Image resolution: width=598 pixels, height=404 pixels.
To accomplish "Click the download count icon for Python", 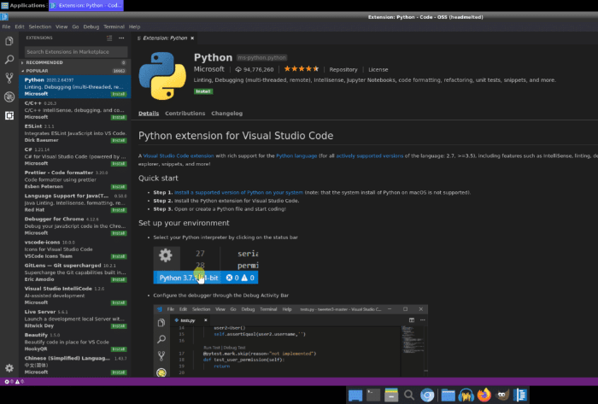I will tap(238, 69).
